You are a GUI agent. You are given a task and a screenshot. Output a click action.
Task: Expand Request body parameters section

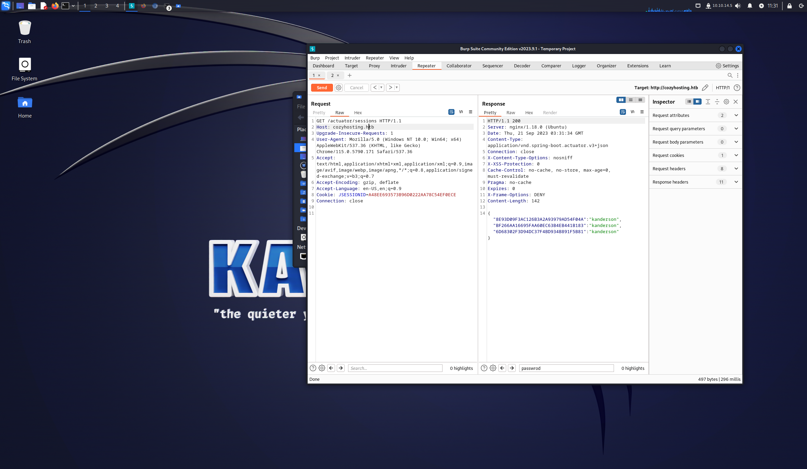click(x=695, y=142)
